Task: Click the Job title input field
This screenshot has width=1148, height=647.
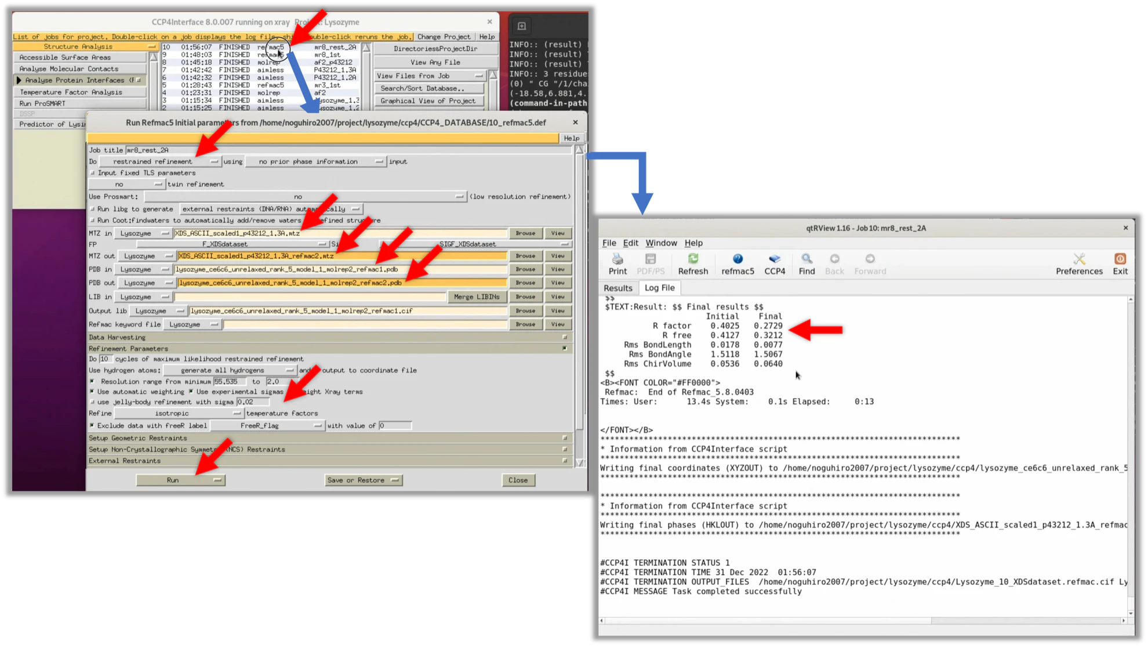Action: point(347,150)
